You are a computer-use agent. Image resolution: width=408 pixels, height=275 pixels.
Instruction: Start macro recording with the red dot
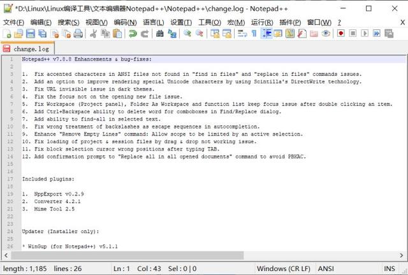pos(341,34)
